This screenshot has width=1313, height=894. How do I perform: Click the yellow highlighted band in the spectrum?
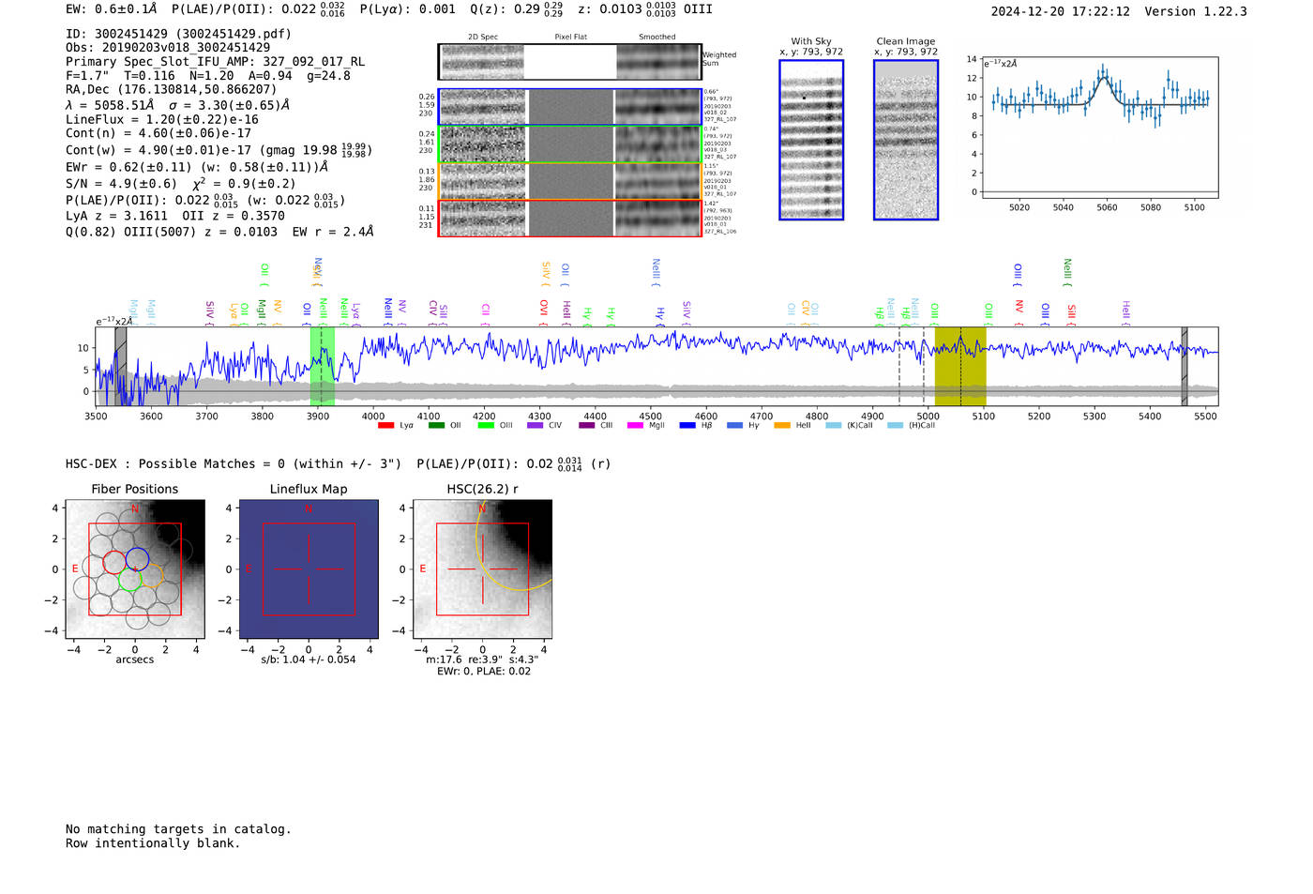click(960, 367)
